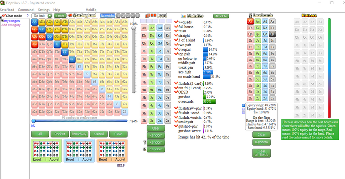Open the green suit-selection card grid
The height and width of the screenshot is (179, 345).
(46, 149)
